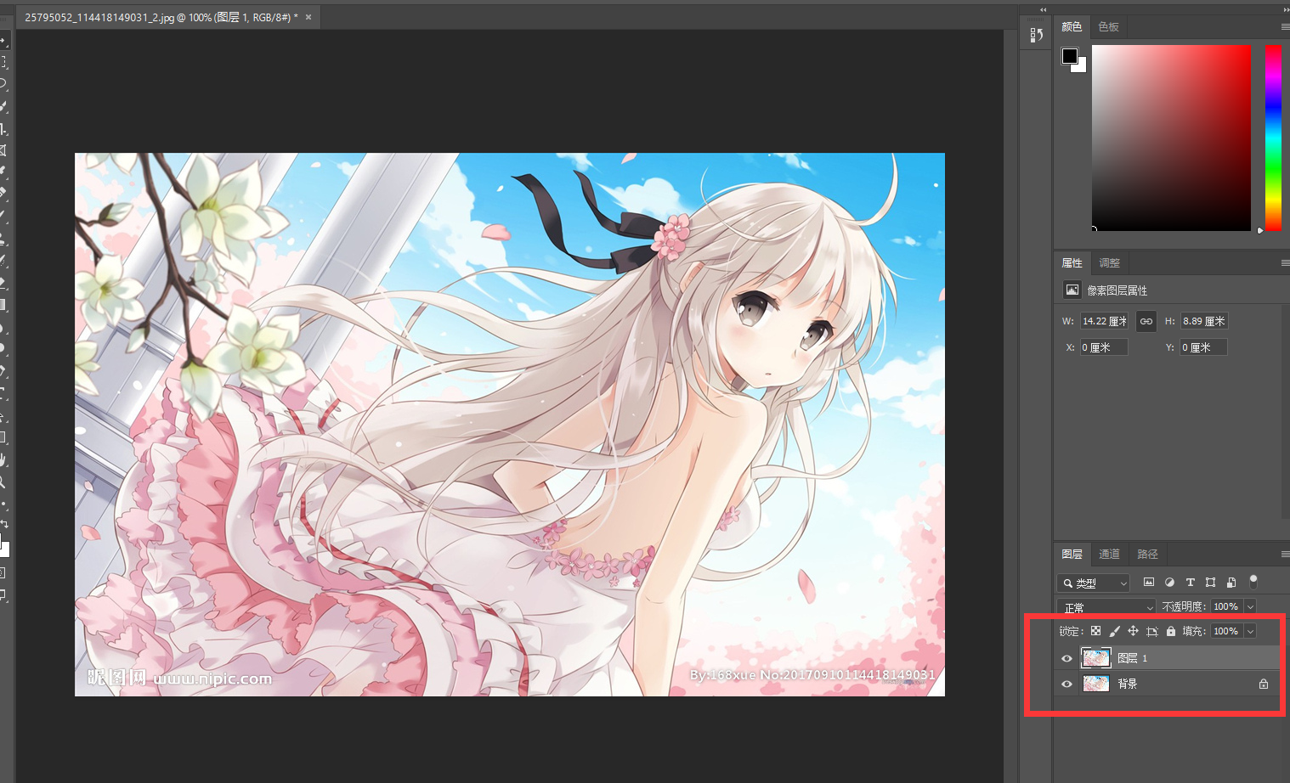Viewport: 1290px width, 783px height.
Task: Switch to the 调整 tab
Action: [x=1109, y=263]
